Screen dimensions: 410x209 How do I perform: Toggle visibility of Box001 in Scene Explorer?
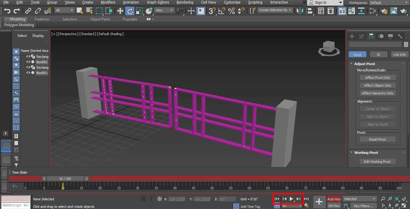(x=28, y=73)
